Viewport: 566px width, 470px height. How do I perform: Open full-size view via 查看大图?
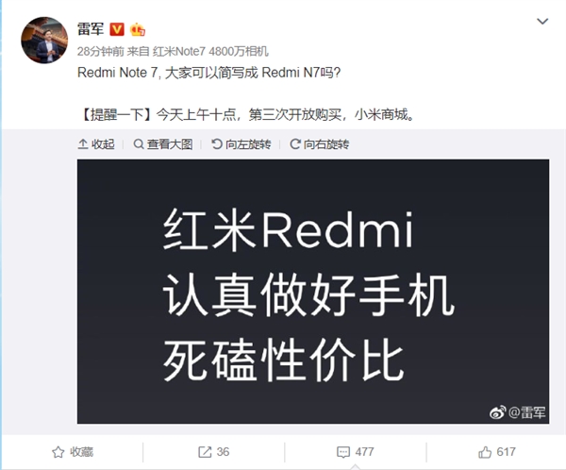[x=163, y=144]
